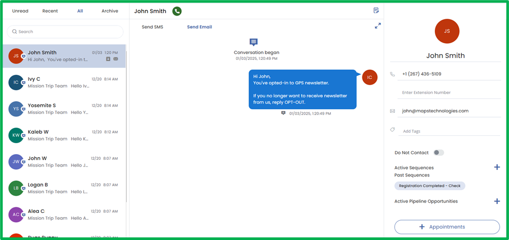Image resolution: width=509 pixels, height=240 pixels.
Task: Click the Add Tags field
Action: tap(449, 131)
